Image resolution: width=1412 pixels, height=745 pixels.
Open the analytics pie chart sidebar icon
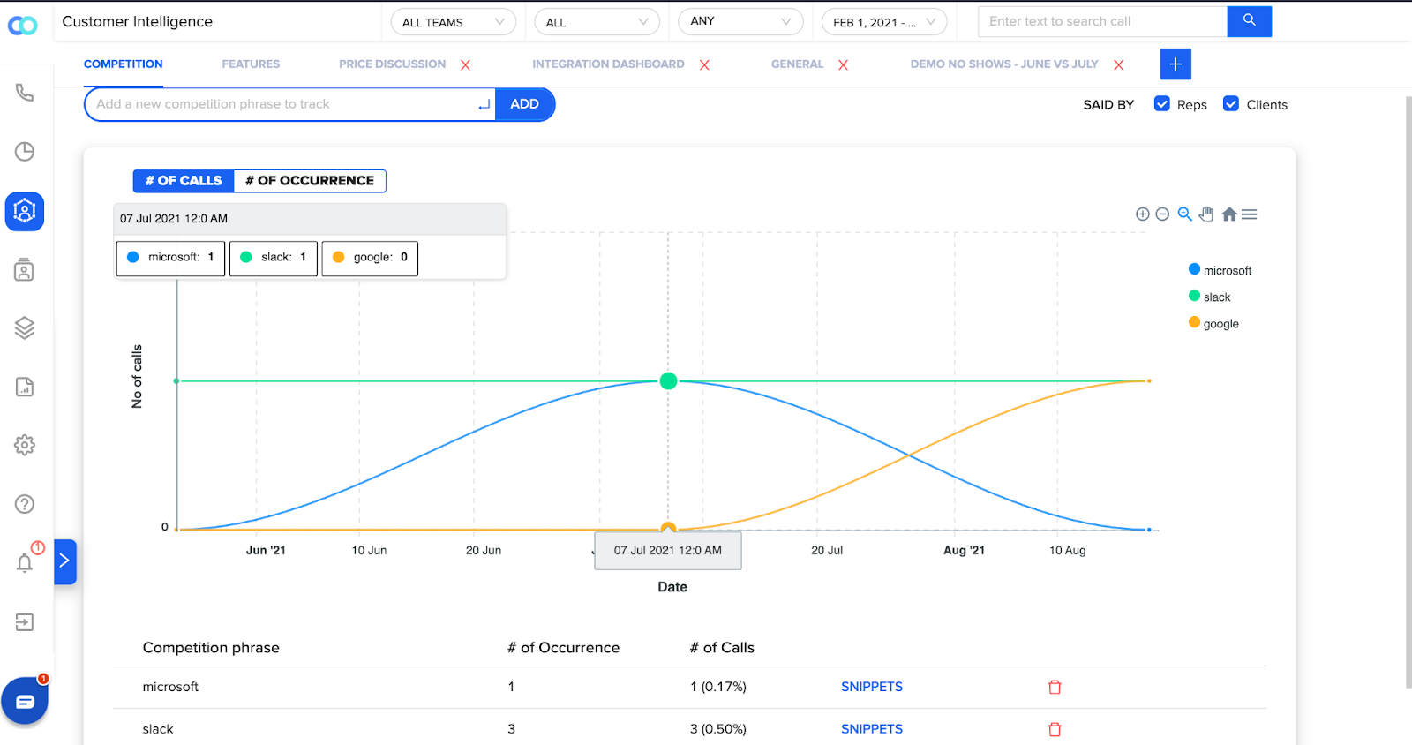pos(25,152)
